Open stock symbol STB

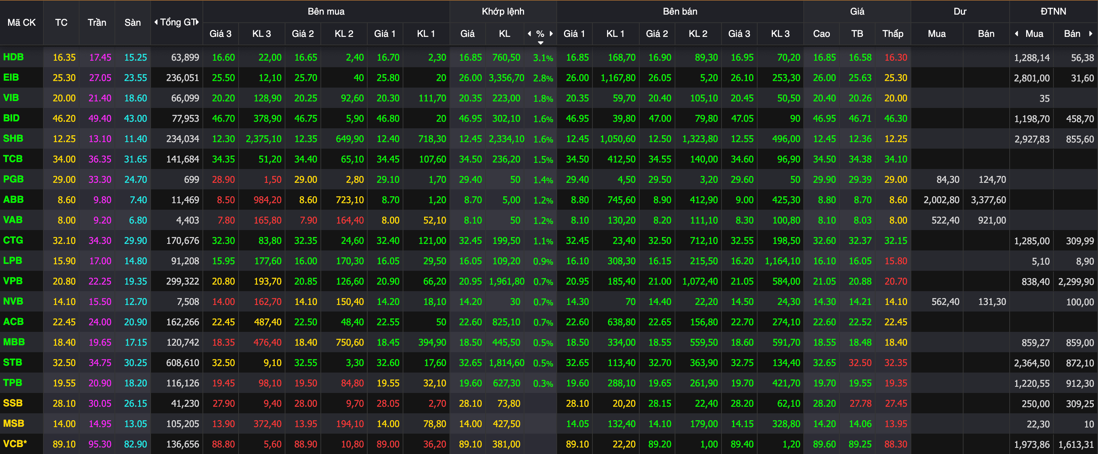pyautogui.click(x=13, y=362)
